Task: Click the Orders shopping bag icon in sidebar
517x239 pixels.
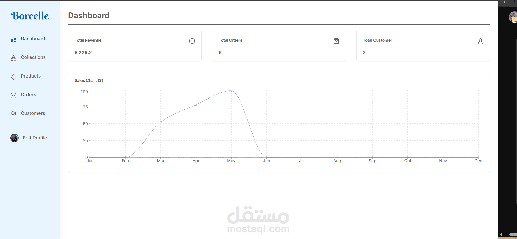Action: pos(13,95)
